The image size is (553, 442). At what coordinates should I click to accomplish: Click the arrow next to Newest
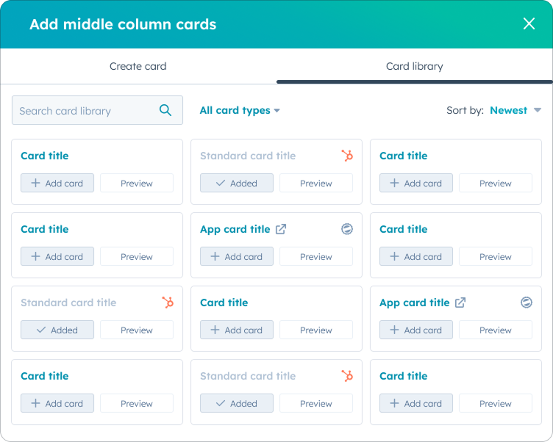(537, 110)
